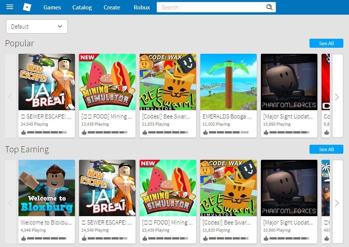Viewport: 349px width, 247px height.
Task: Click 4,046 Playing text
Action: coord(33,230)
